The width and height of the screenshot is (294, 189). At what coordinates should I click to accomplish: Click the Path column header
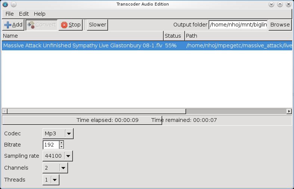click(238, 36)
